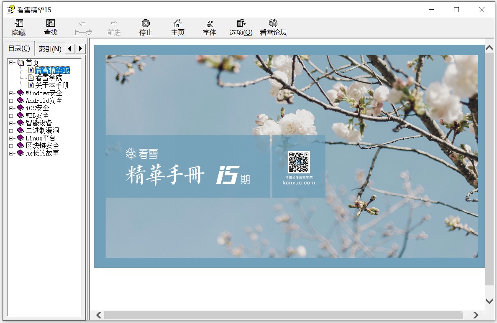Click the purple book icon for Linux平台
The width and height of the screenshot is (497, 323).
[20, 138]
